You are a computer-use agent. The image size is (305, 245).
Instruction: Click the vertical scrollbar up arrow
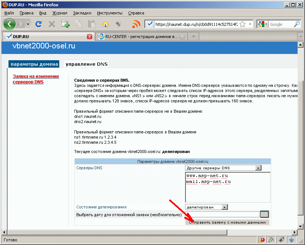(300, 45)
